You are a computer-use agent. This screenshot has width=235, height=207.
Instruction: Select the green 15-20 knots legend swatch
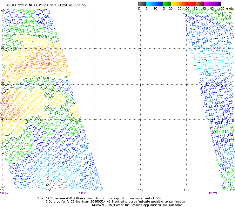point(167,4)
